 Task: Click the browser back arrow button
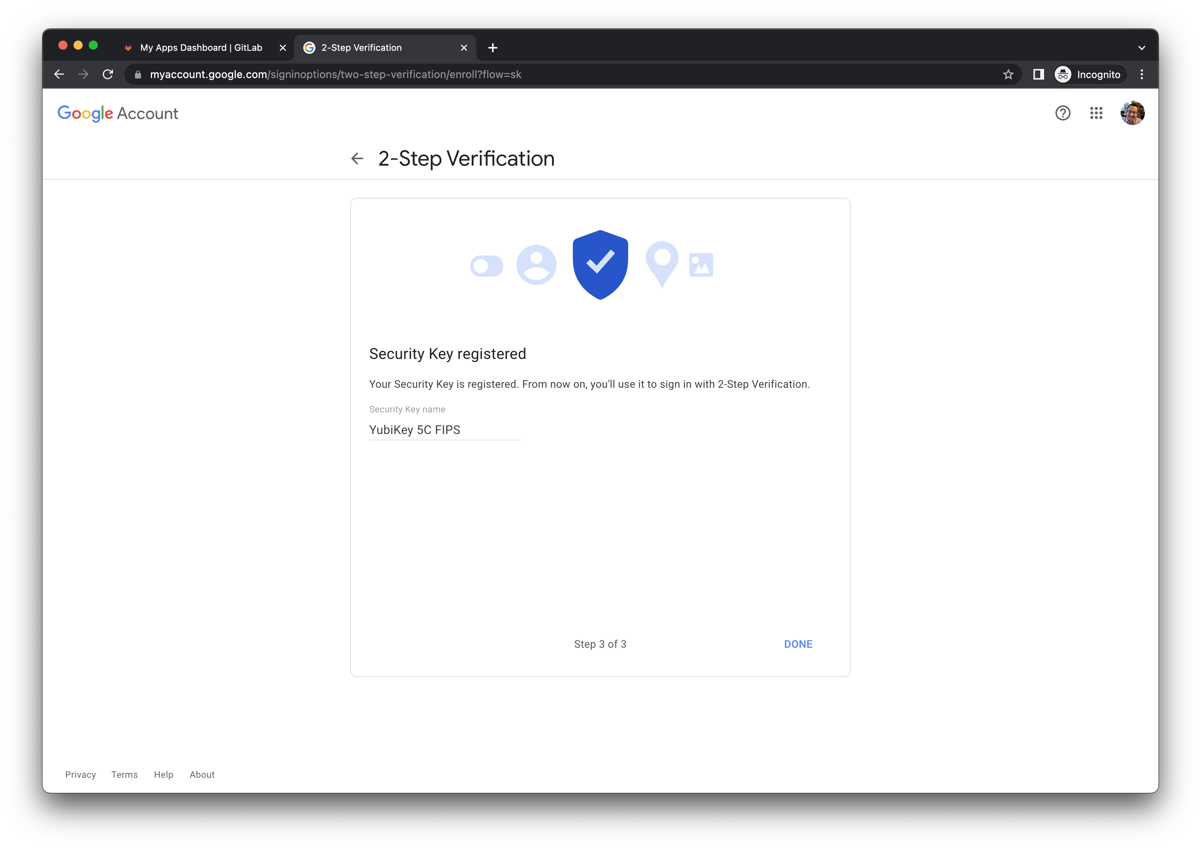59,74
